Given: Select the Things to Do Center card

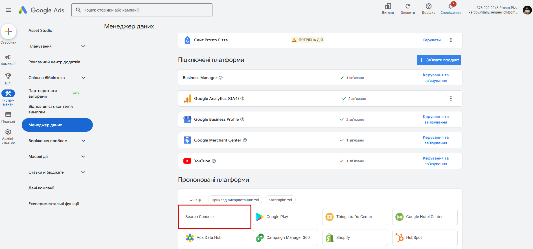Looking at the screenshot, I should click(355, 217).
